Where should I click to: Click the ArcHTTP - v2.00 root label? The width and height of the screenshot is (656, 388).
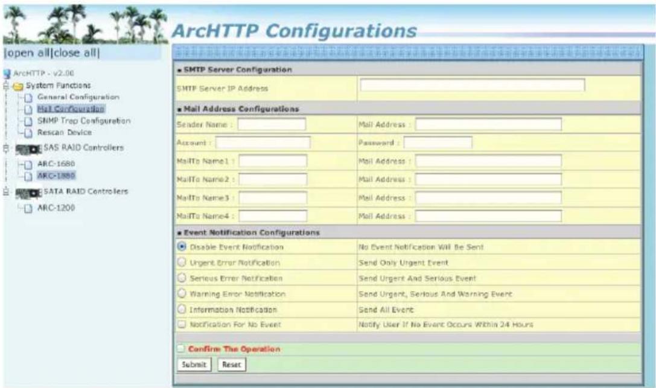[x=43, y=73]
